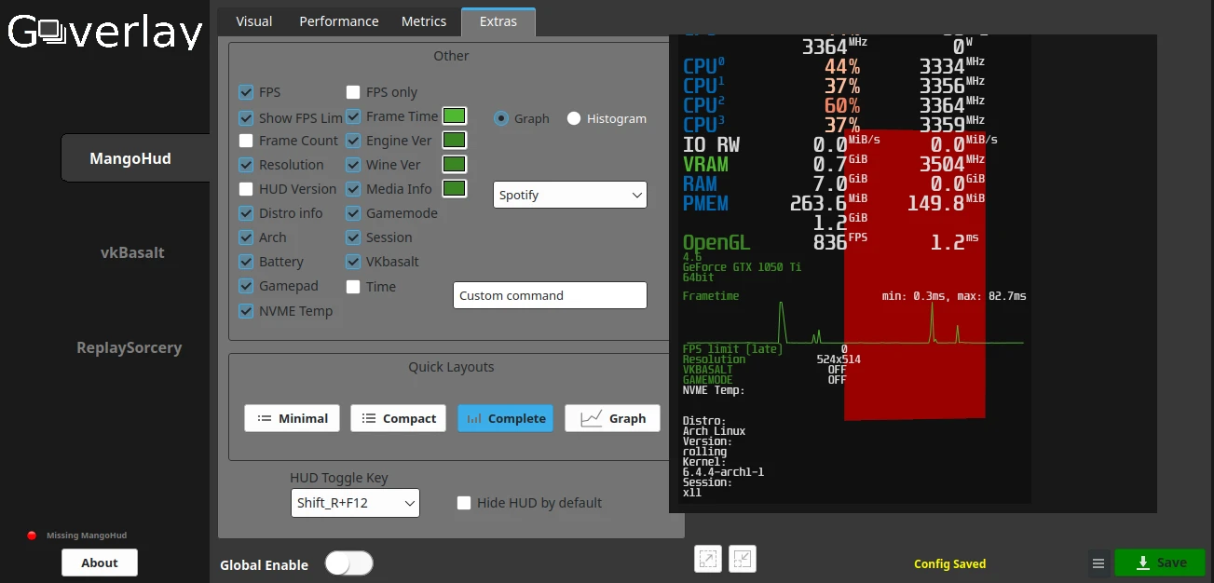Screen dimensions: 1214x583
Task: Click the expand preview icon
Action: (708, 559)
